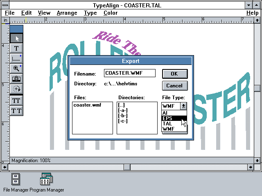Image resolution: width=262 pixels, height=196 pixels.
Task: Click the tight letter spacing TT tool
Action: click(x=16, y=100)
